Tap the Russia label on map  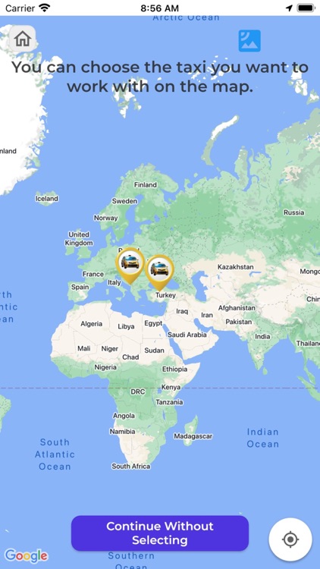[294, 212]
